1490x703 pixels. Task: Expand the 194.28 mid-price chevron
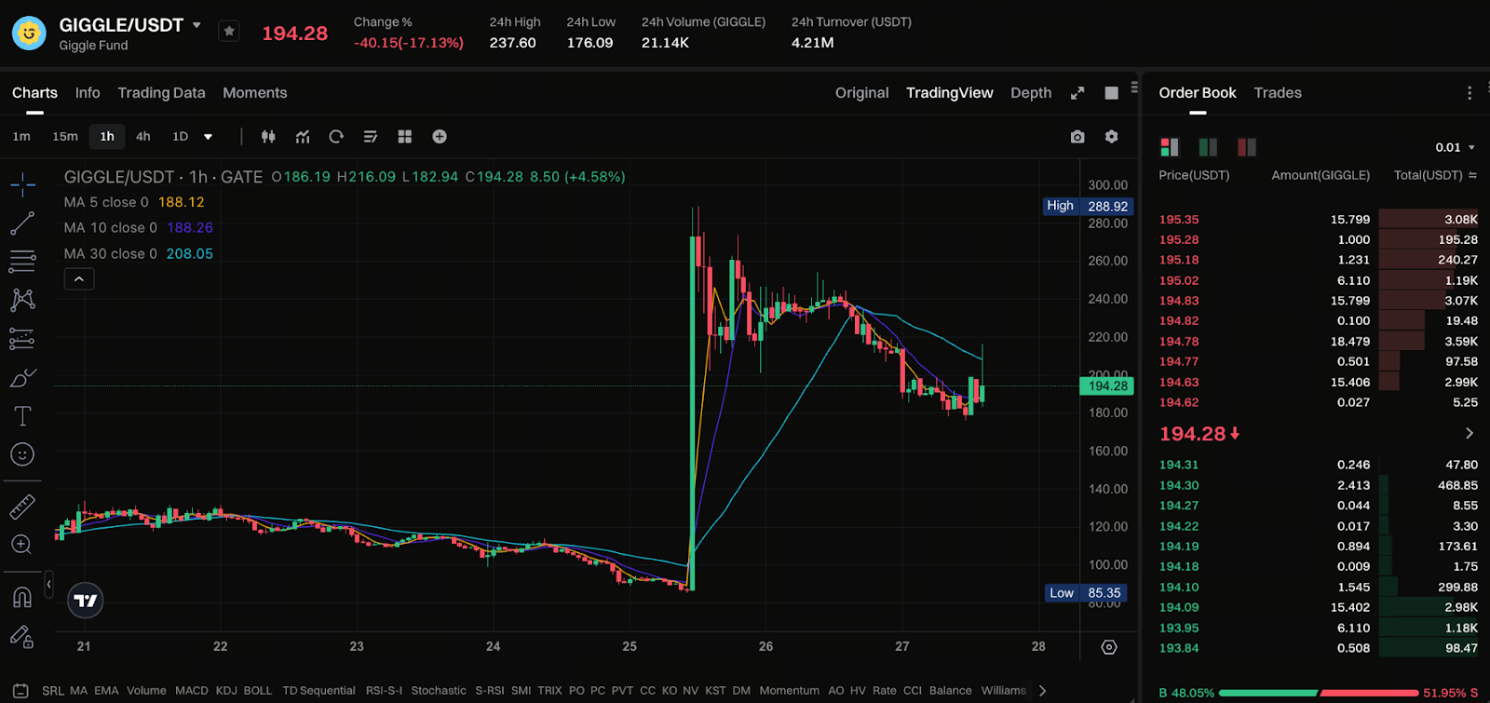pyautogui.click(x=1470, y=433)
